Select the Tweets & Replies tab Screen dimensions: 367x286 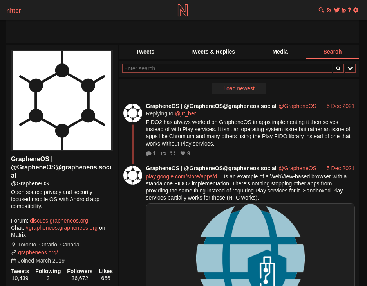[212, 52]
